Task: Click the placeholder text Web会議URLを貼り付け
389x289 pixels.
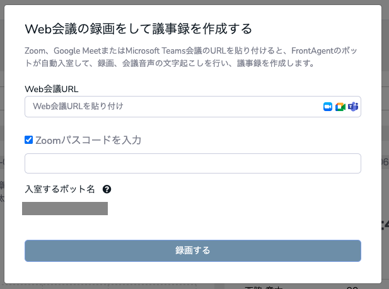Action: pos(78,107)
